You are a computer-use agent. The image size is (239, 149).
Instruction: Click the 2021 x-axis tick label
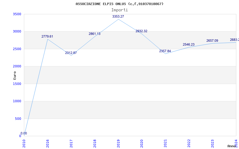click(x=166, y=143)
